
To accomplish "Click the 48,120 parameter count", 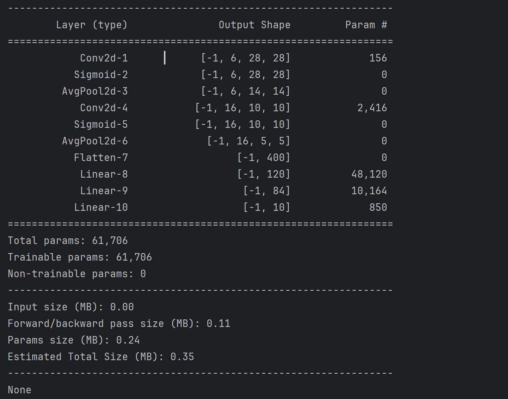I will [369, 174].
